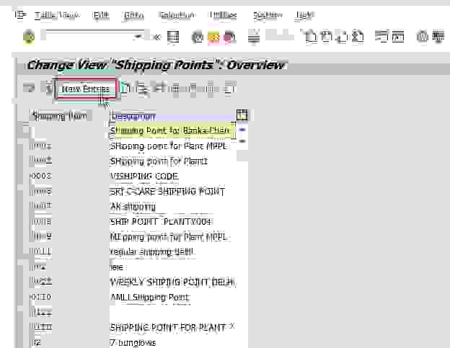The image size is (450, 348).
Task: Click the Next Page icon
Action: click(342, 37)
